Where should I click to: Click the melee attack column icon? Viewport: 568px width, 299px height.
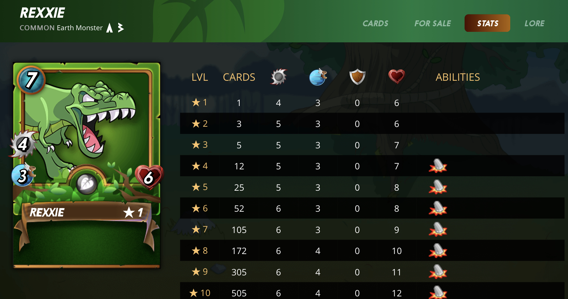(x=279, y=77)
